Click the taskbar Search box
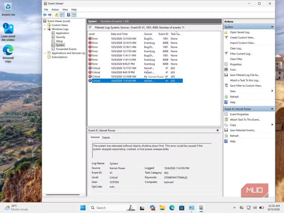The width and height of the screenshot is (284, 213). pos(113,208)
